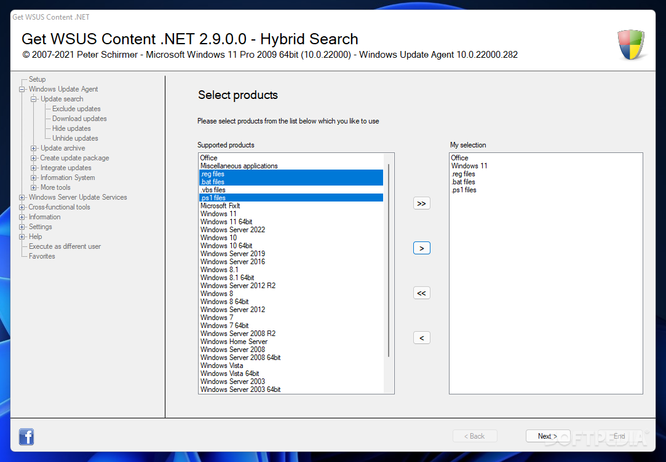Select Windows Server 2022 in list
666x462 pixels.
pyautogui.click(x=291, y=230)
